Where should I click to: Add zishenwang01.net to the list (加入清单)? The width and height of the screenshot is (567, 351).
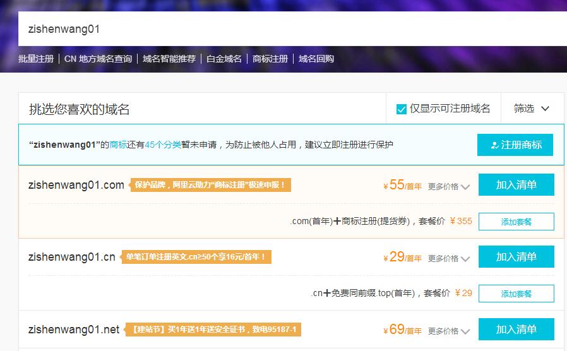516,330
